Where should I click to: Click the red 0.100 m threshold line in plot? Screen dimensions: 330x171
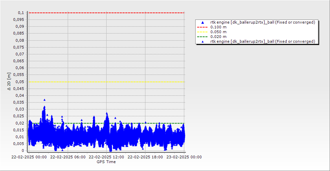(107, 13)
